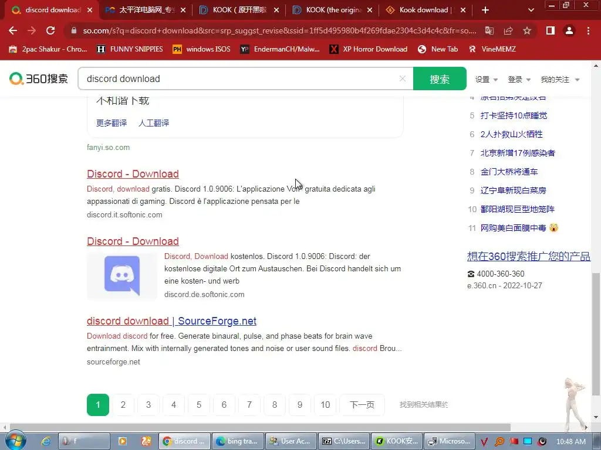Open the Chrome profile avatar
The image size is (601, 450).
pyautogui.click(x=569, y=30)
